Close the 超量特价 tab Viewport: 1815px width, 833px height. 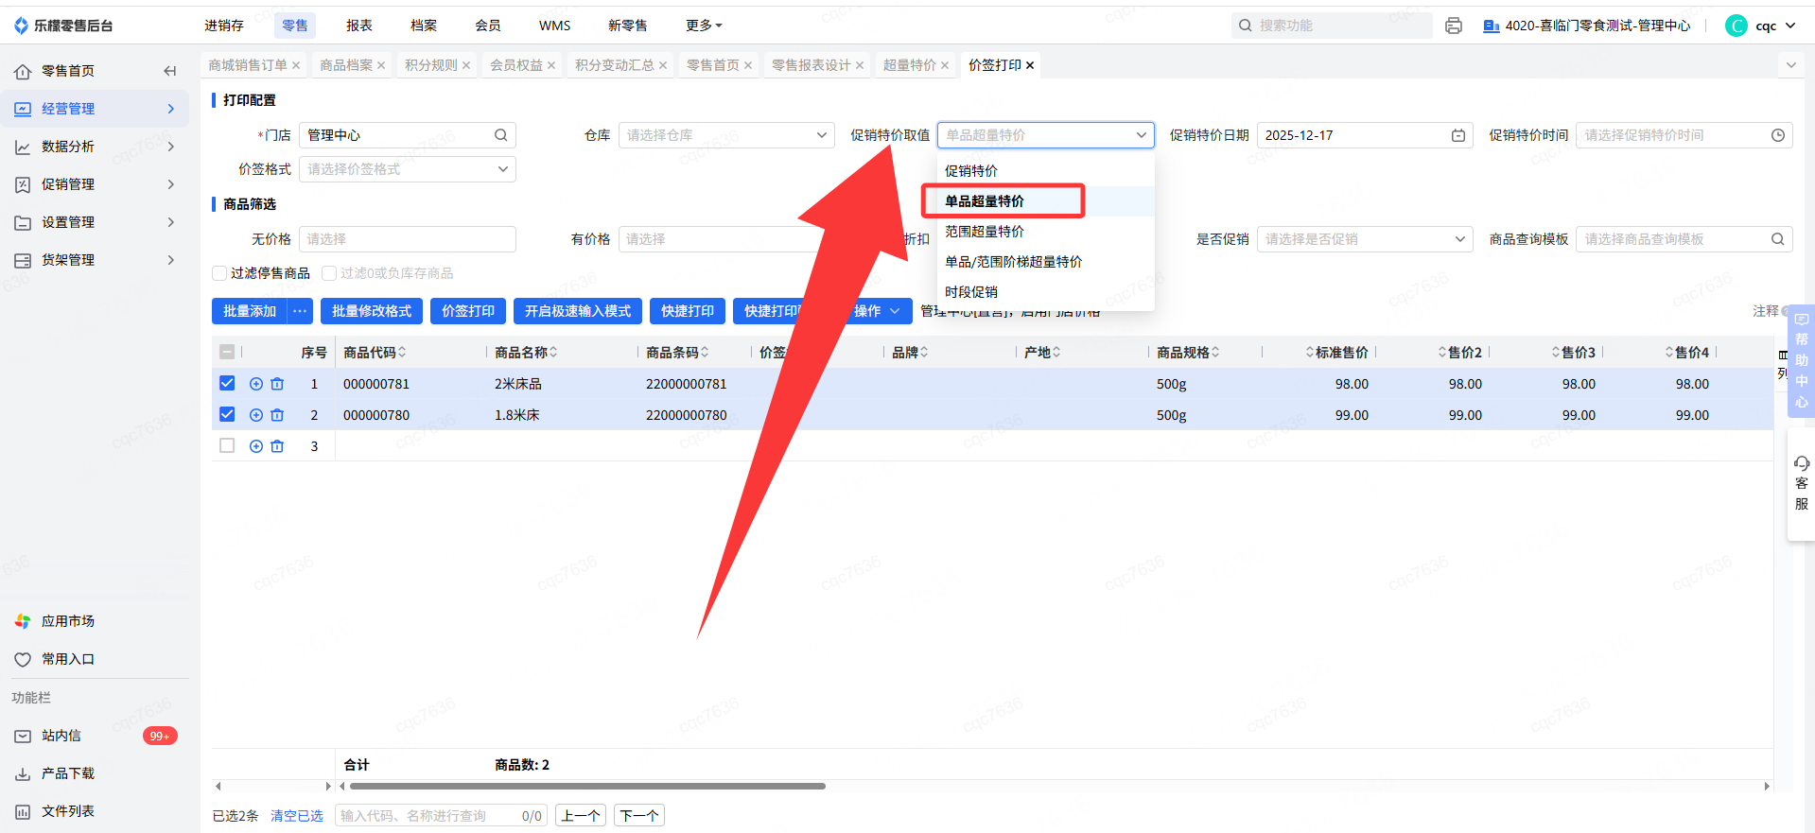point(945,65)
